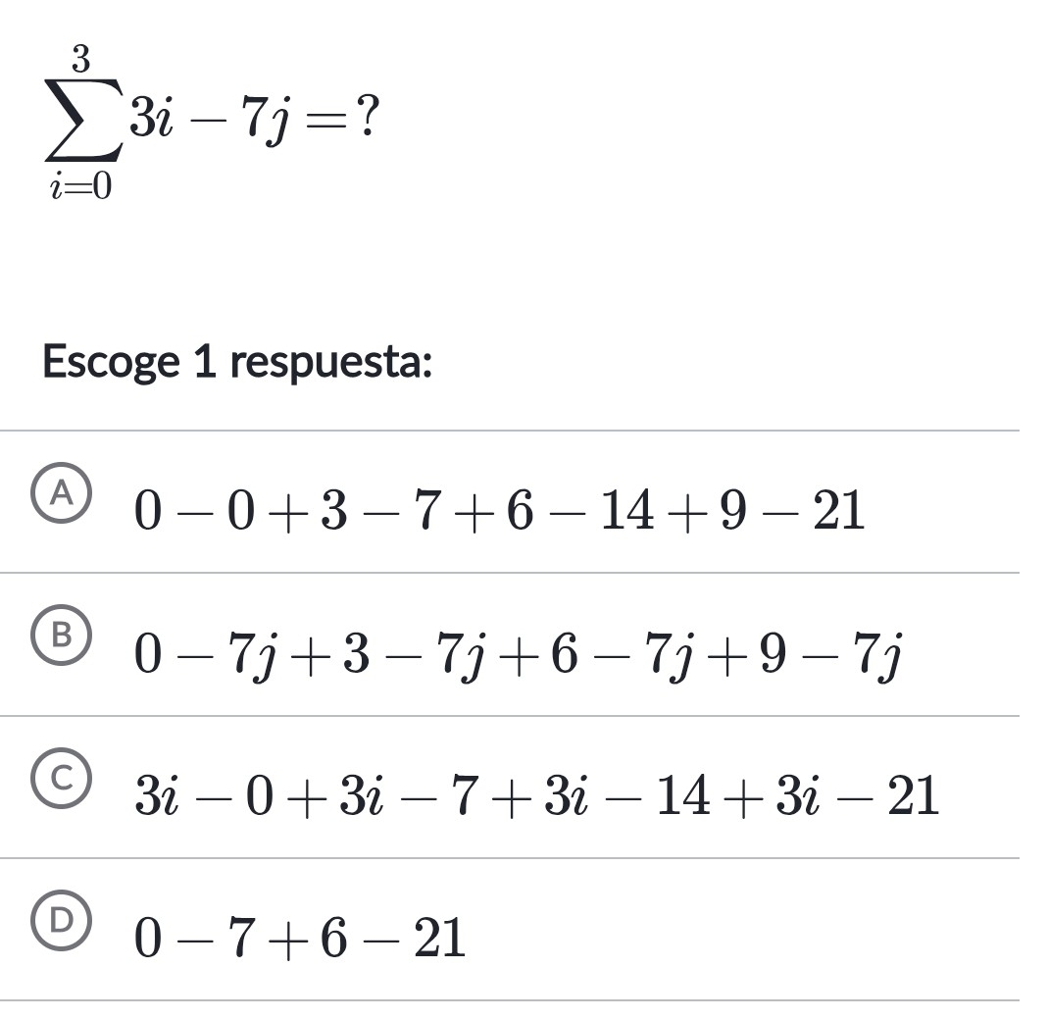Screen dimensions: 1048x1019
Task: Click the circled D icon
Action: pyautogui.click(x=62, y=920)
